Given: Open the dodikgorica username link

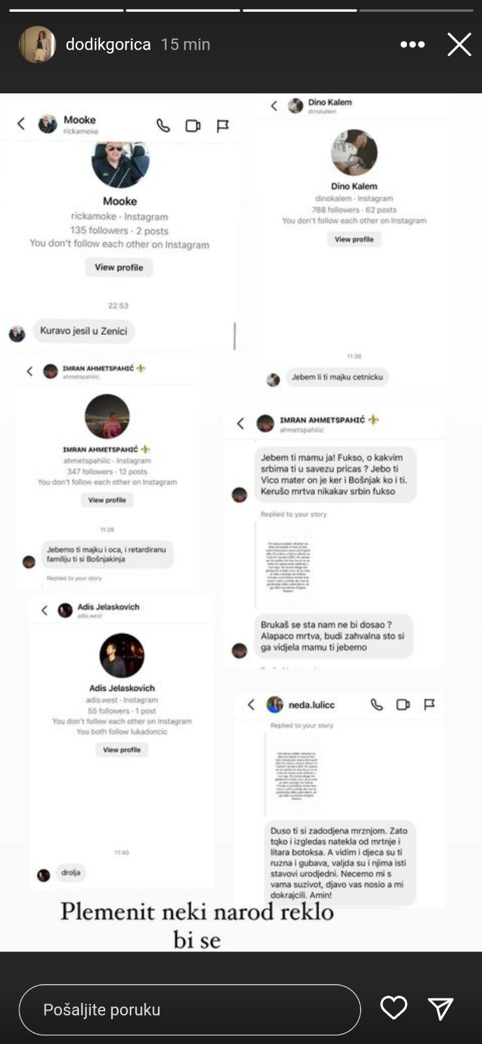Looking at the screenshot, I should 108,44.
